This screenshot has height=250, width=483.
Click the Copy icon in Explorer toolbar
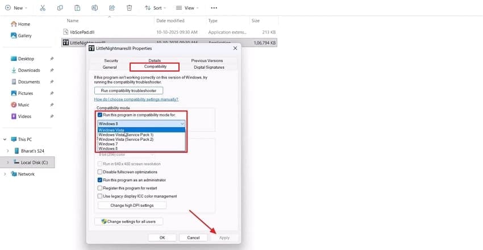(x=60, y=8)
